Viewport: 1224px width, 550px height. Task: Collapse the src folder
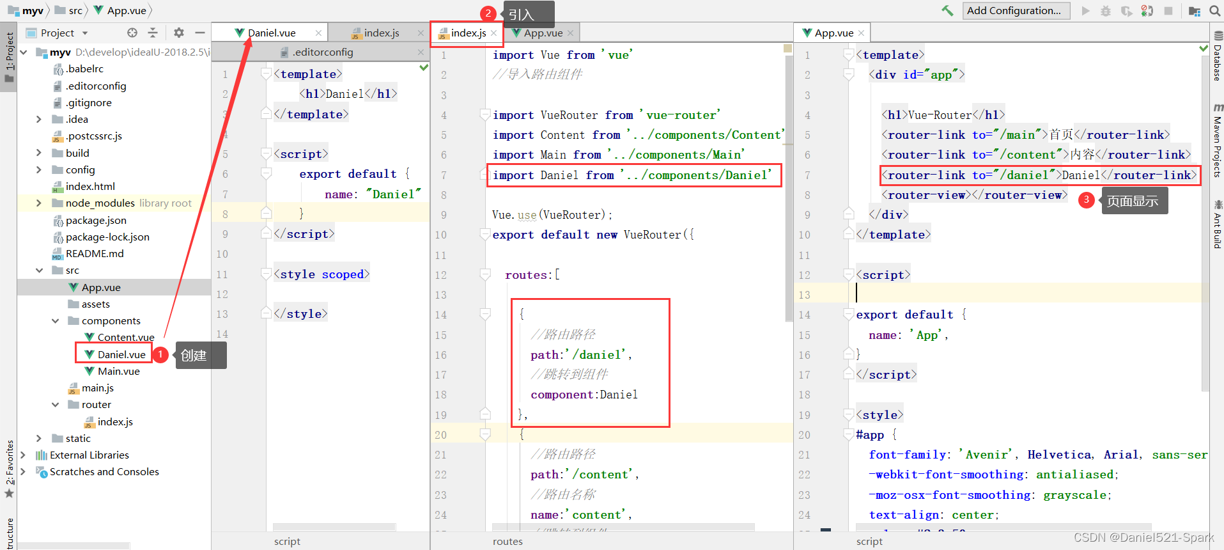(x=40, y=271)
